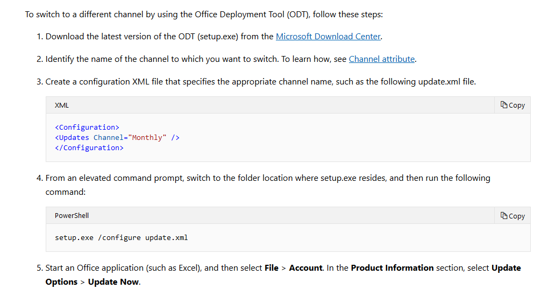Click the XML language label
534x296 pixels.
point(62,105)
